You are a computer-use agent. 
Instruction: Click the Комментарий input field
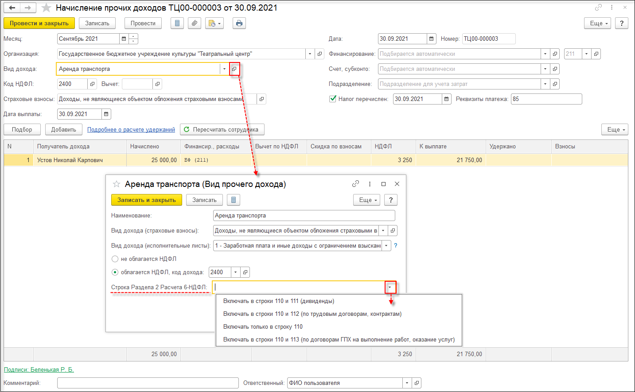148,383
